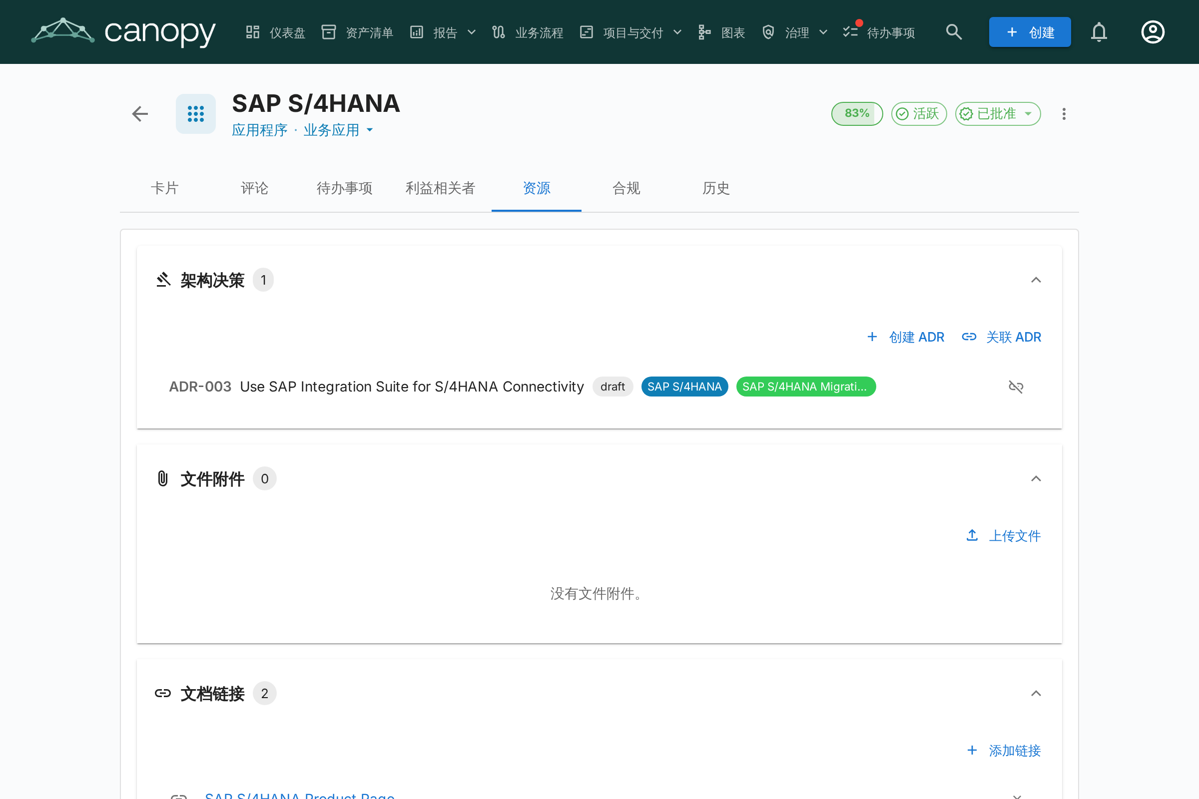Click the 业务流程 nav label
Viewport: 1199px width, 799px height.
[540, 32]
